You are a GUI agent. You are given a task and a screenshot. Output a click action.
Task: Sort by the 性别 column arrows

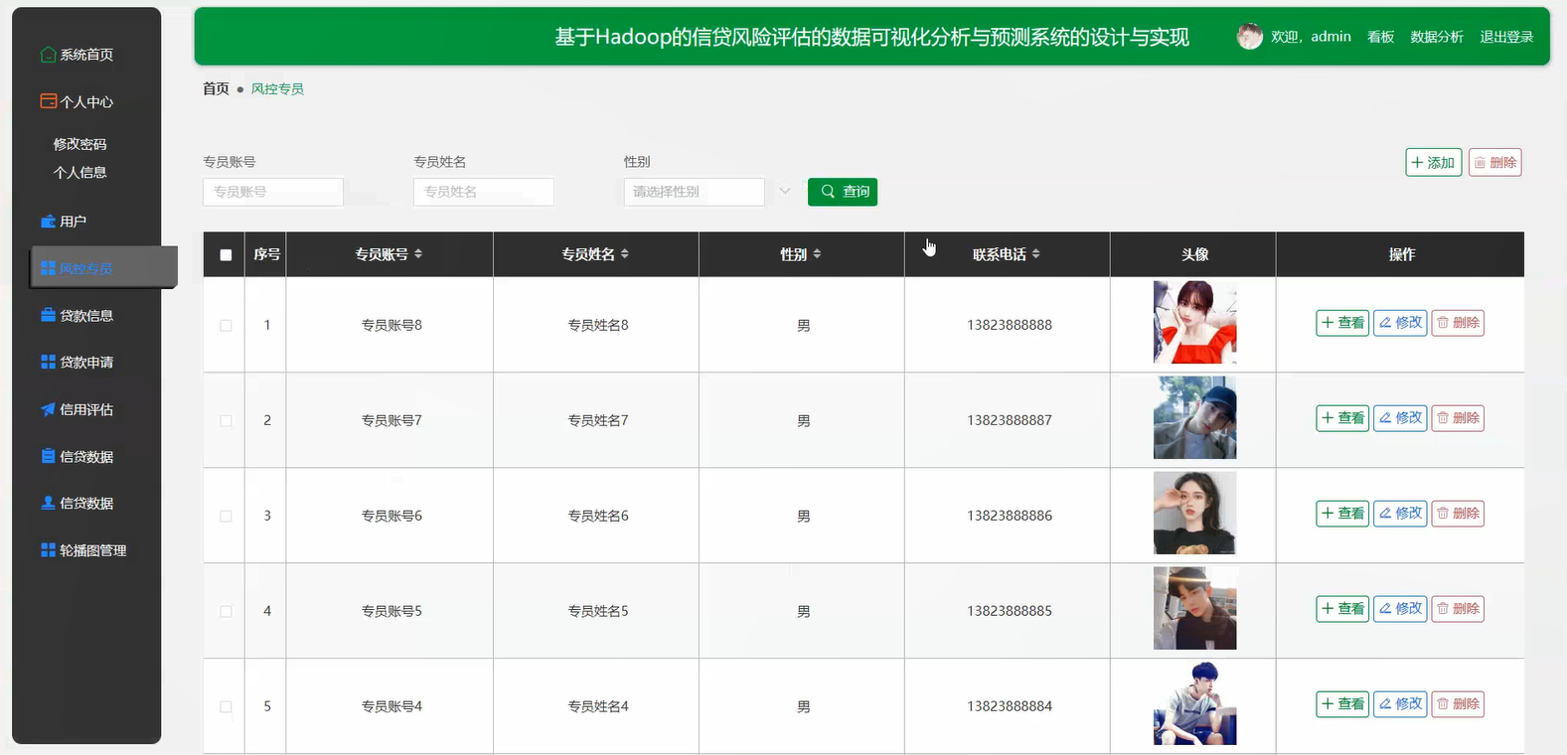click(x=817, y=254)
